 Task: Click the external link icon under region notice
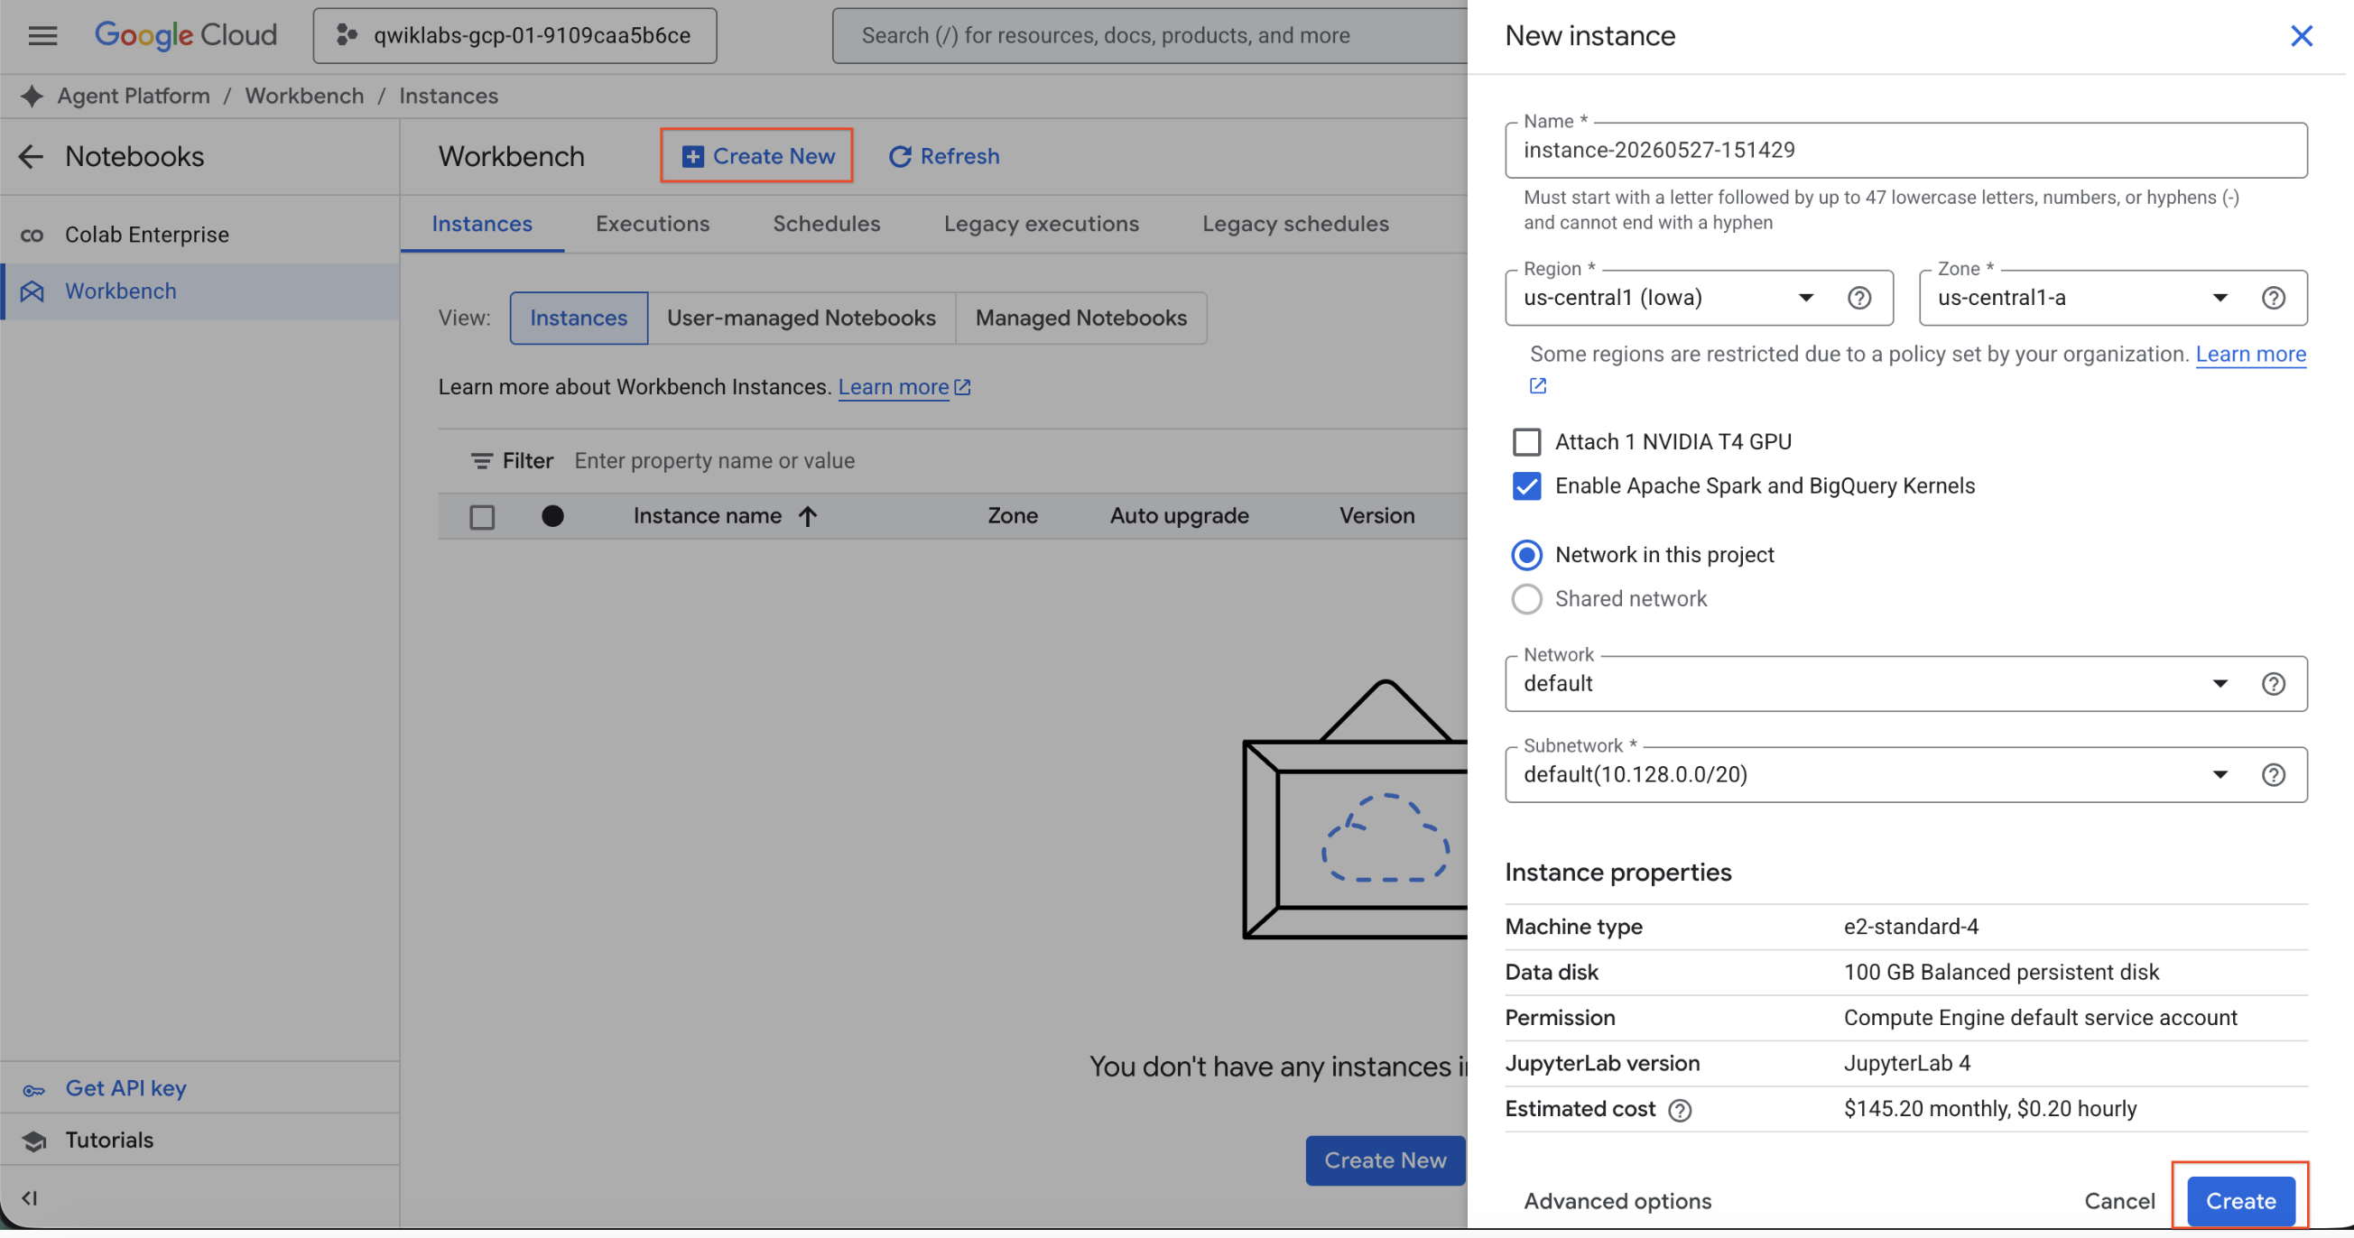point(1538,386)
